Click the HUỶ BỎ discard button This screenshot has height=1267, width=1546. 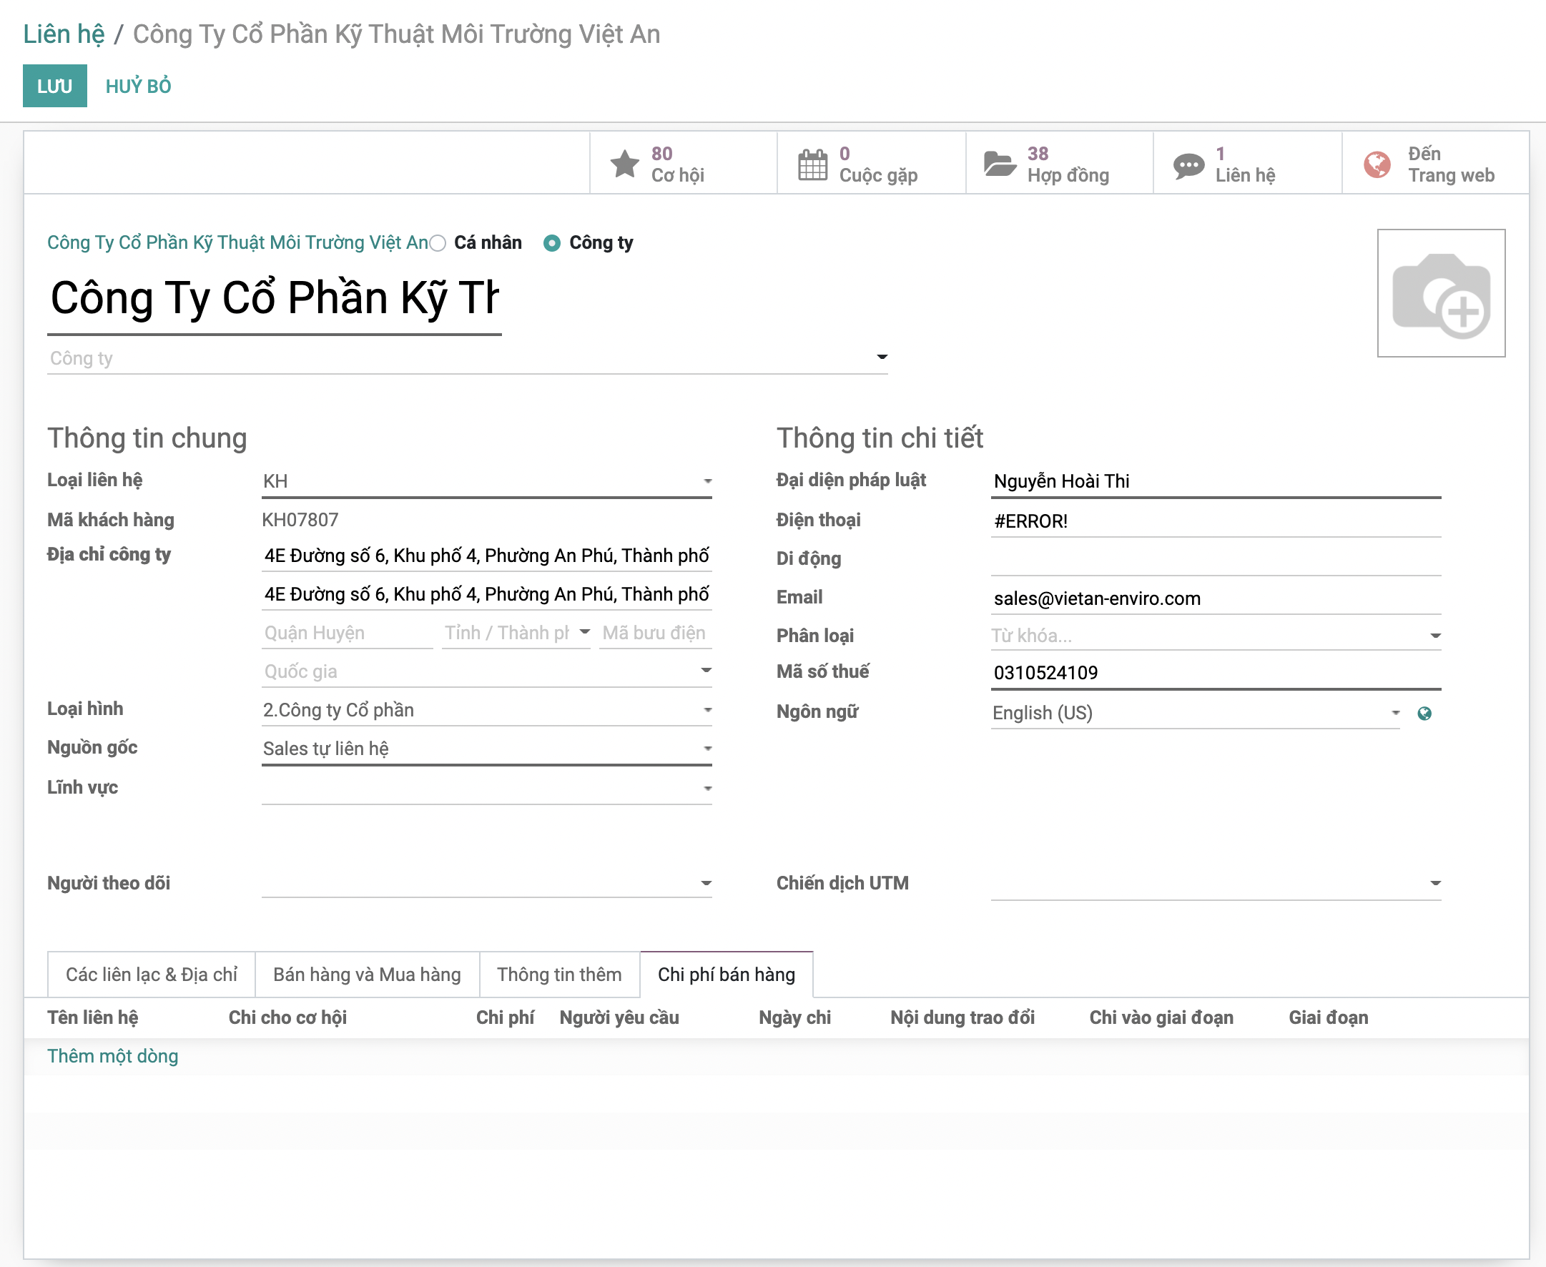(x=138, y=86)
